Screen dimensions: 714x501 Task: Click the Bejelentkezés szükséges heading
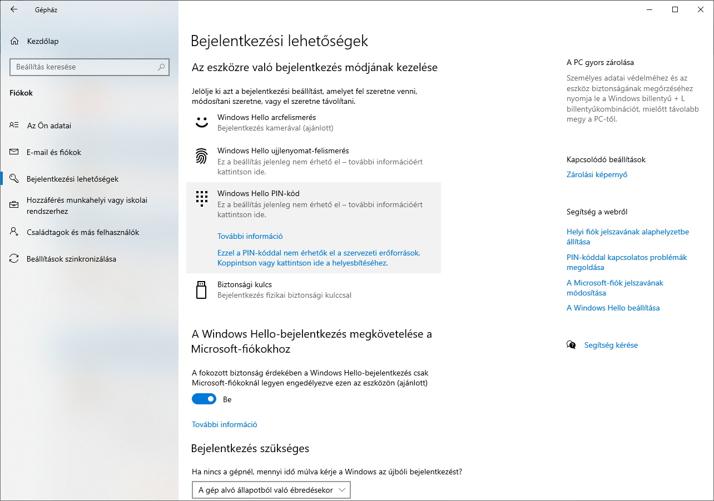coord(250,448)
